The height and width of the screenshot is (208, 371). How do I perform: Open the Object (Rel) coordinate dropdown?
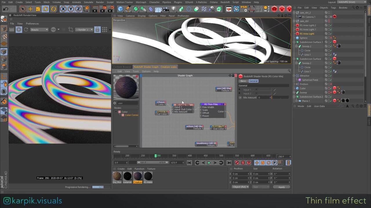(241, 187)
